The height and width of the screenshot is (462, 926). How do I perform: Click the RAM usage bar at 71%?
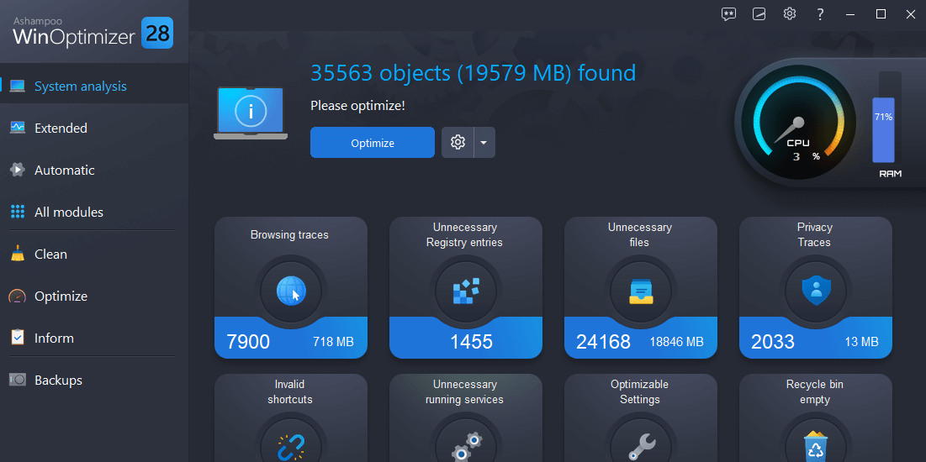[x=884, y=130]
